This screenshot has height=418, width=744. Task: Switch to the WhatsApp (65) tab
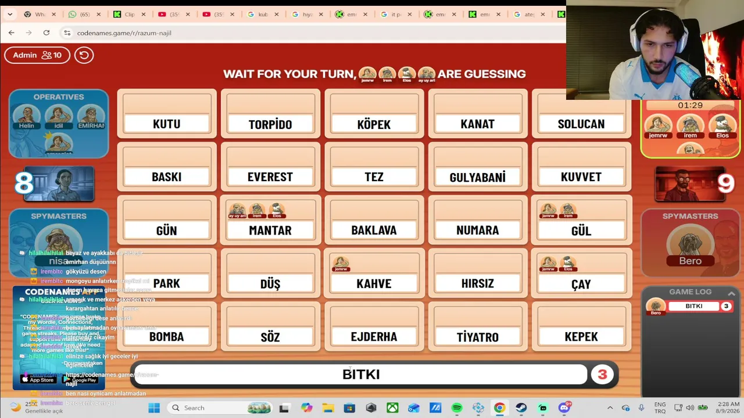(x=81, y=15)
